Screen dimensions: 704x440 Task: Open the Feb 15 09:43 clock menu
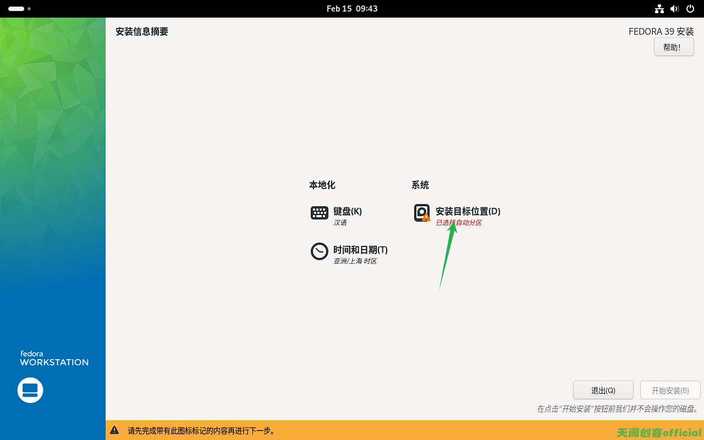(x=352, y=9)
